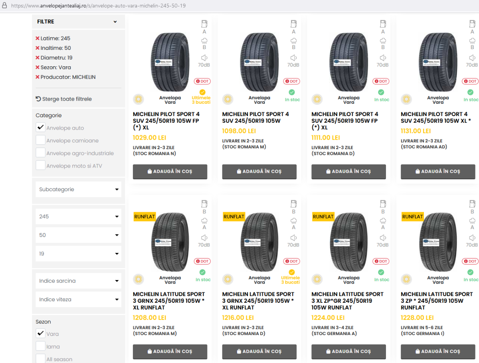The height and width of the screenshot is (363, 479).
Task: Click the RUNFLAT badge on the 1216.00 LEI tire
Action: coord(234,217)
